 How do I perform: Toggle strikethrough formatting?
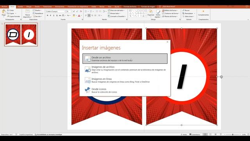click(x=60, y=16)
